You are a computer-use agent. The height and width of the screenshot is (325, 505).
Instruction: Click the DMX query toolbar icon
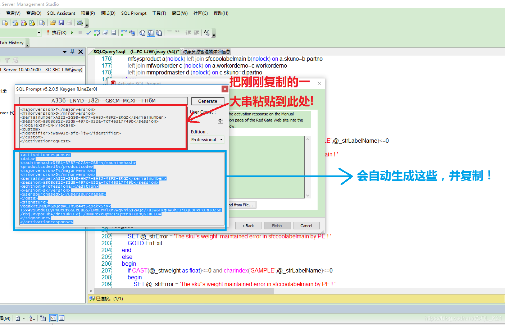click(23, 23)
